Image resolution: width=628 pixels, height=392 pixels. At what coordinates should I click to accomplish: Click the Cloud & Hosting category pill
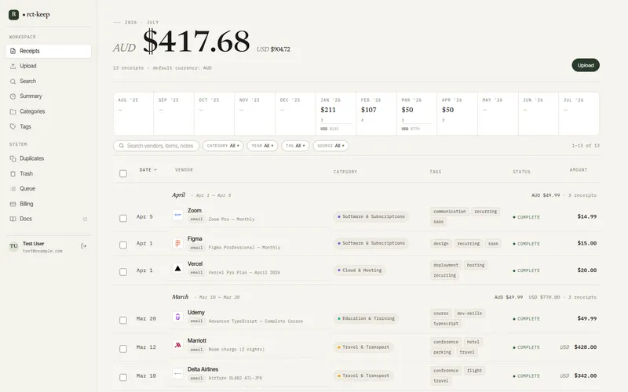(360, 270)
